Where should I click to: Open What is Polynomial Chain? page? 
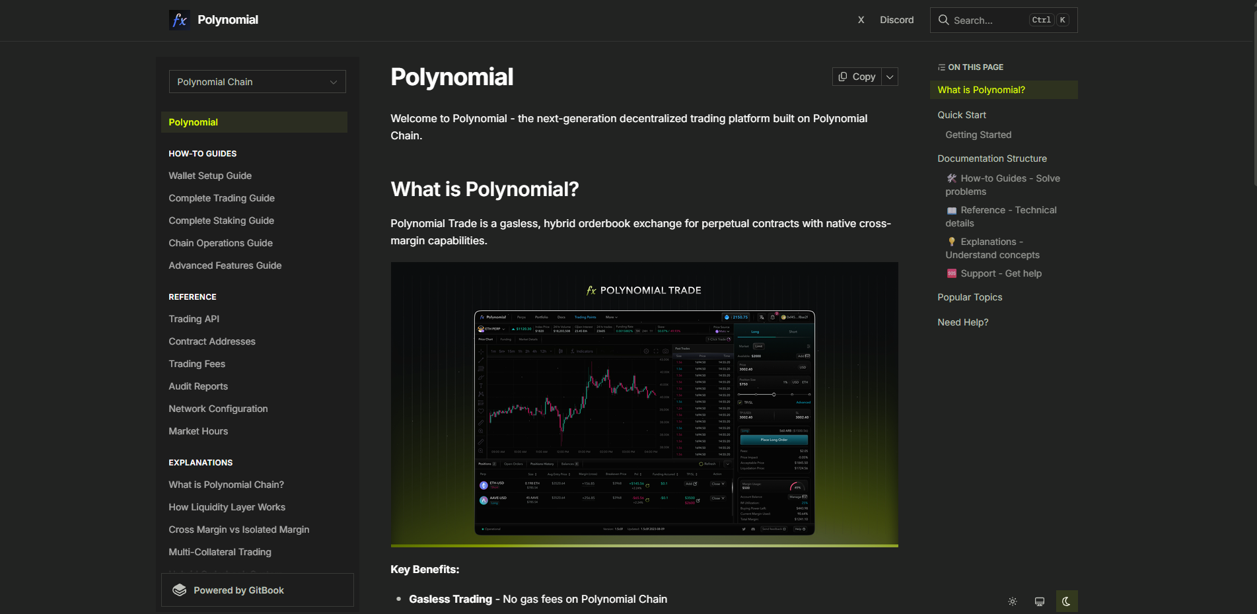coord(226,485)
